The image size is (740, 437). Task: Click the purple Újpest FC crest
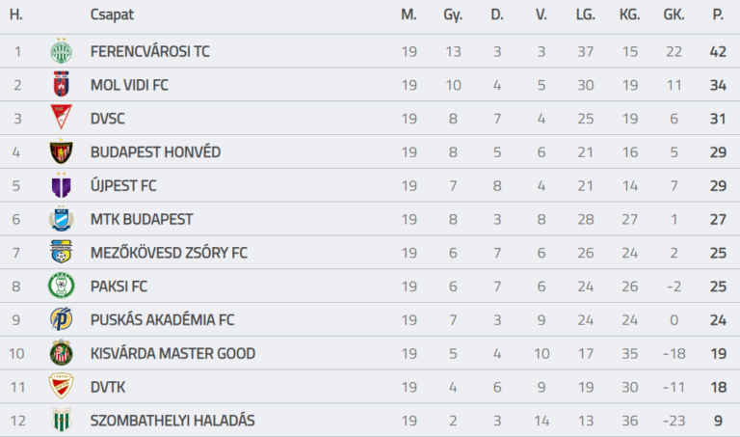click(x=62, y=185)
